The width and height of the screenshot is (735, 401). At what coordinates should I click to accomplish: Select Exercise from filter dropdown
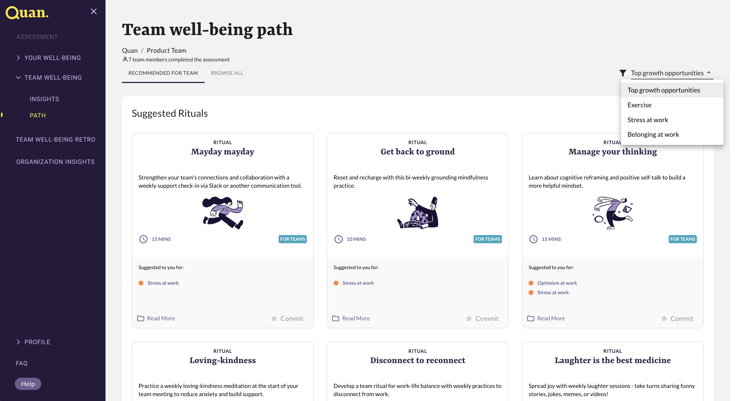(x=639, y=105)
